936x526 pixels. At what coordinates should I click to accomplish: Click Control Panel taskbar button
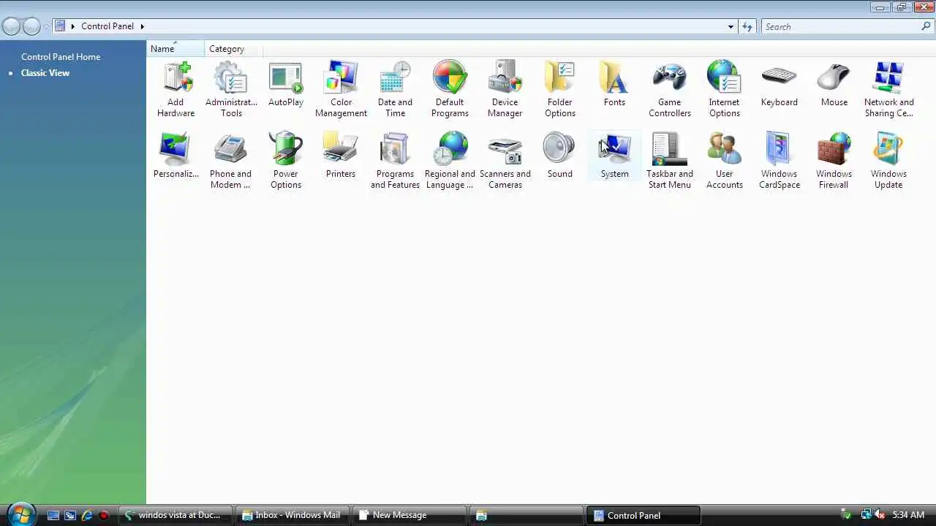643,515
